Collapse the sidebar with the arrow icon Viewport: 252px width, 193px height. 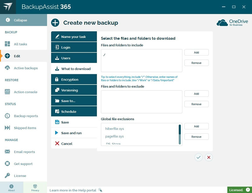(x=8, y=20)
